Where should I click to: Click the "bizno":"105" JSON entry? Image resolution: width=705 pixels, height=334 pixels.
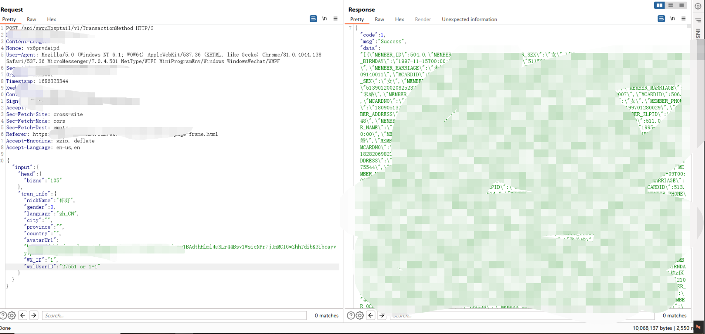(43, 180)
